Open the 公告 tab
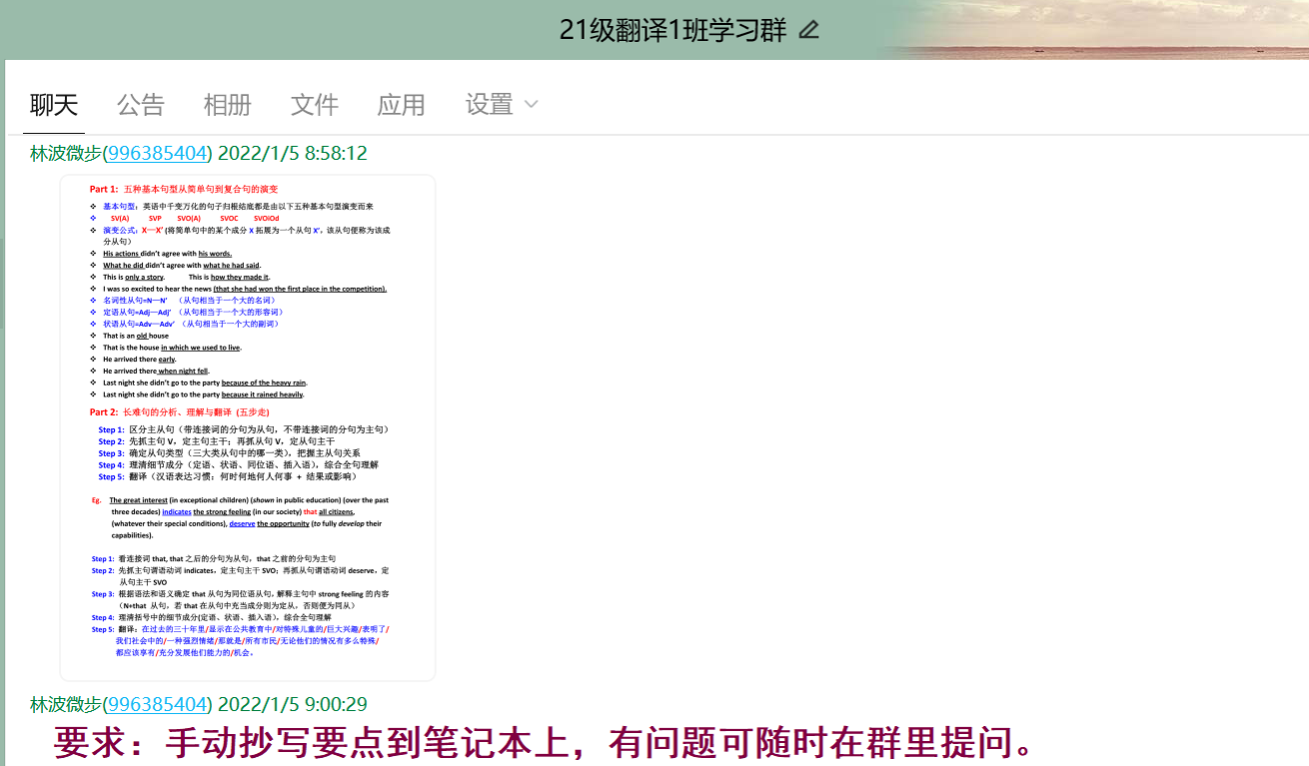The image size is (1309, 766). 141,105
